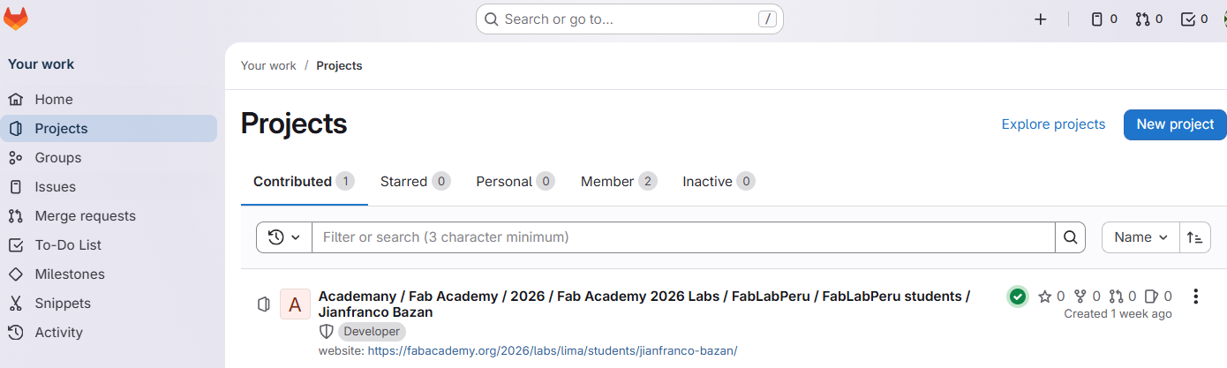Open the create new plus menu
Image resolution: width=1227 pixels, height=368 pixels.
click(x=1040, y=19)
